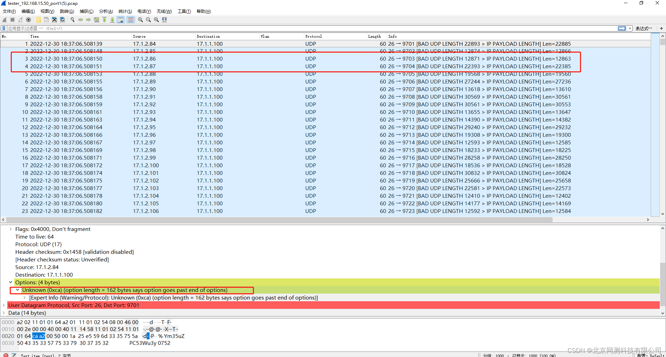Open the 捕获(C) menu
The height and width of the screenshot is (357, 666).
[86, 11]
